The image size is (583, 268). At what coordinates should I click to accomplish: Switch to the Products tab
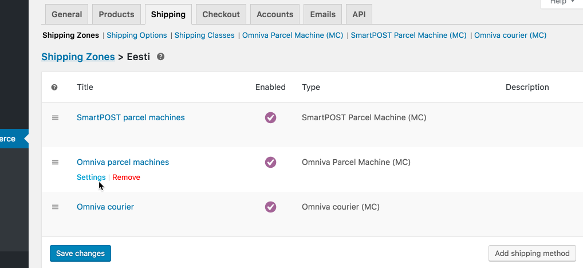click(116, 14)
